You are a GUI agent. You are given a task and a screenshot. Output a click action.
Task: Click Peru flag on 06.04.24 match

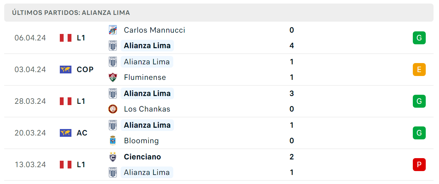[66, 38]
